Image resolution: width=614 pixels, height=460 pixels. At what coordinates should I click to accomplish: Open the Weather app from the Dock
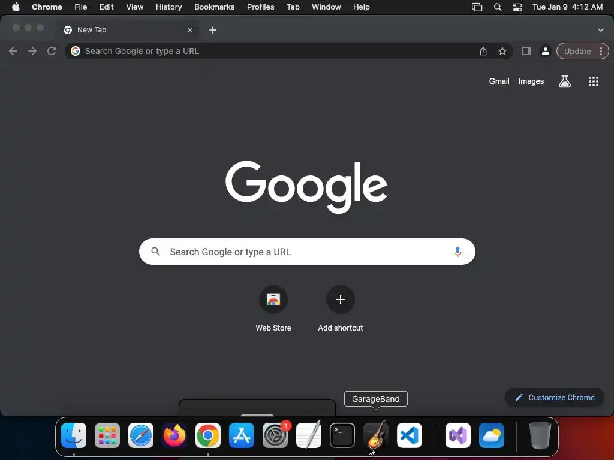492,435
